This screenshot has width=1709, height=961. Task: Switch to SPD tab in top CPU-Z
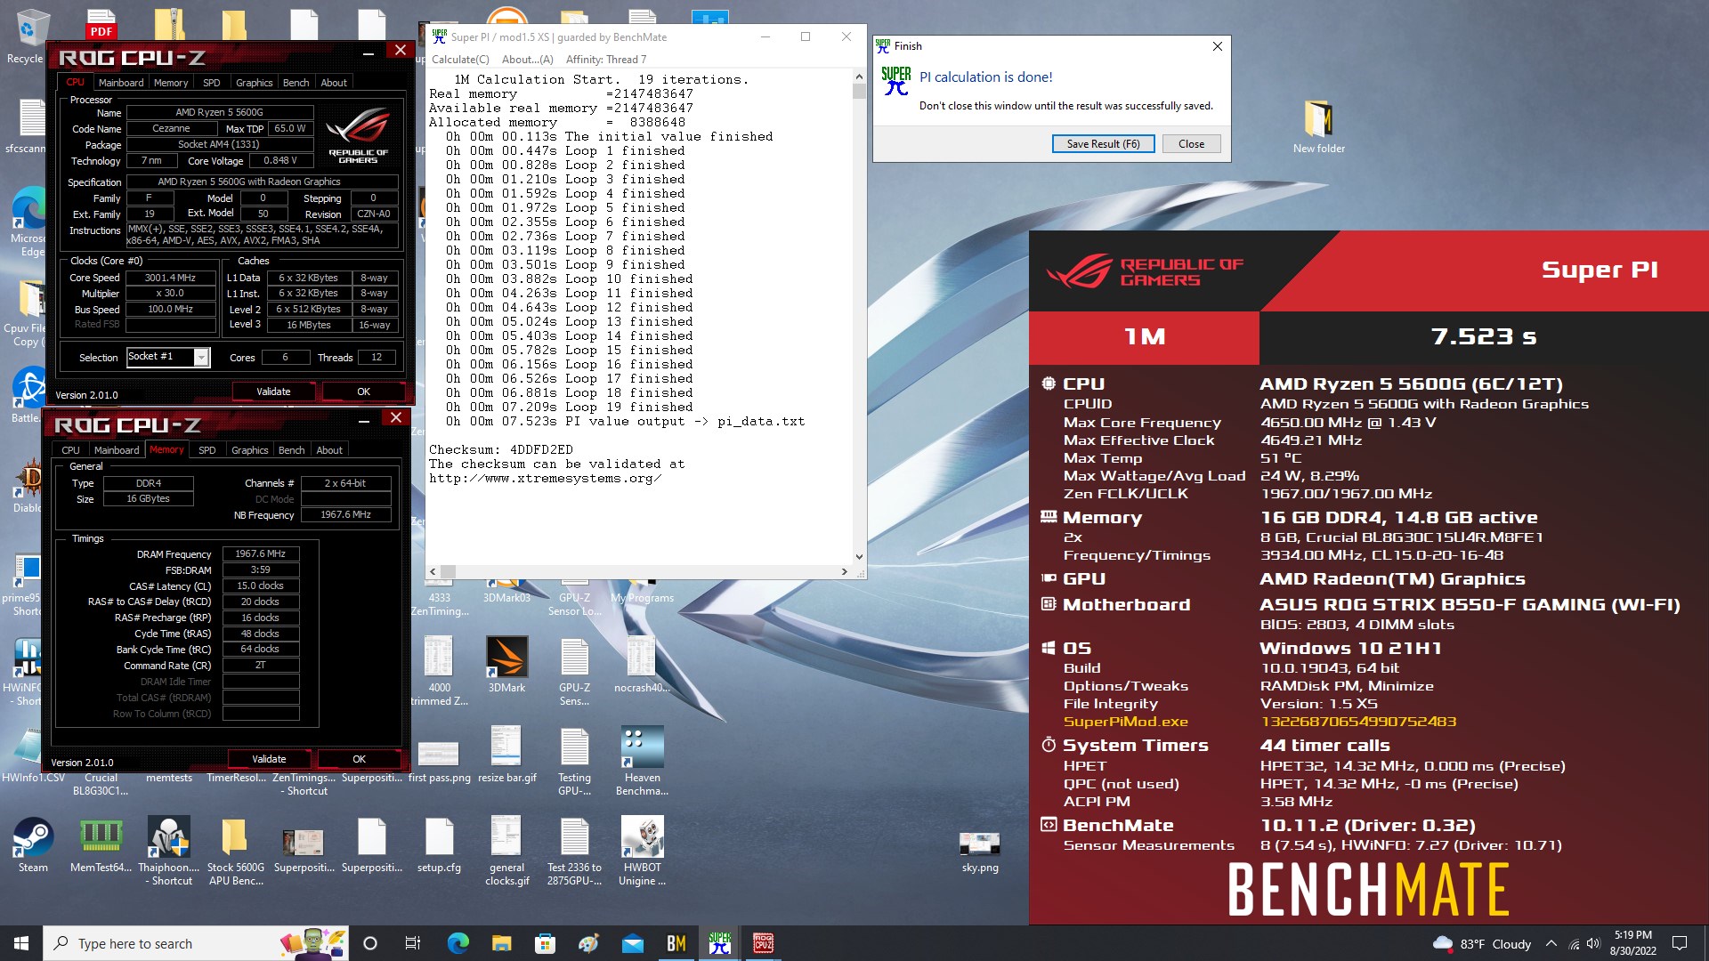tap(211, 82)
